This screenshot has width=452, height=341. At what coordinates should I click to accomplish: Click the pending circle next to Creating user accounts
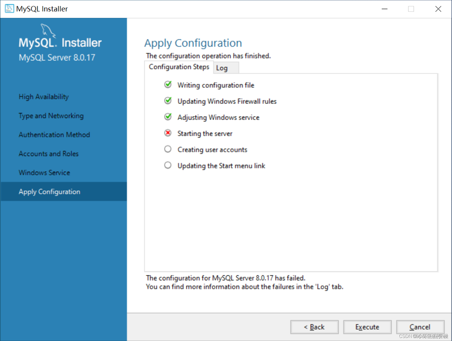point(168,149)
